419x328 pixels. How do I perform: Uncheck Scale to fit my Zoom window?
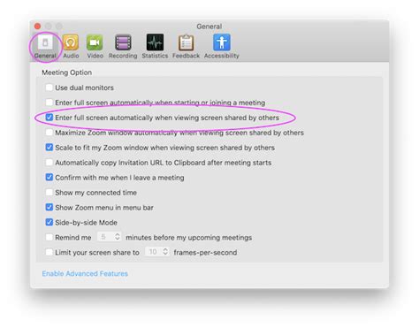(50, 148)
